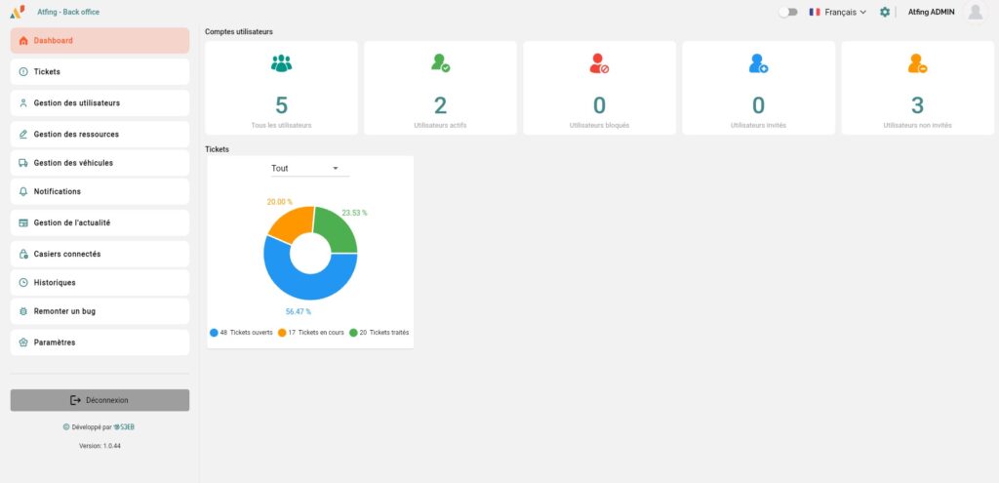This screenshot has width=999, height=483.
Task: Click the invited users blue icon
Action: 758,63
